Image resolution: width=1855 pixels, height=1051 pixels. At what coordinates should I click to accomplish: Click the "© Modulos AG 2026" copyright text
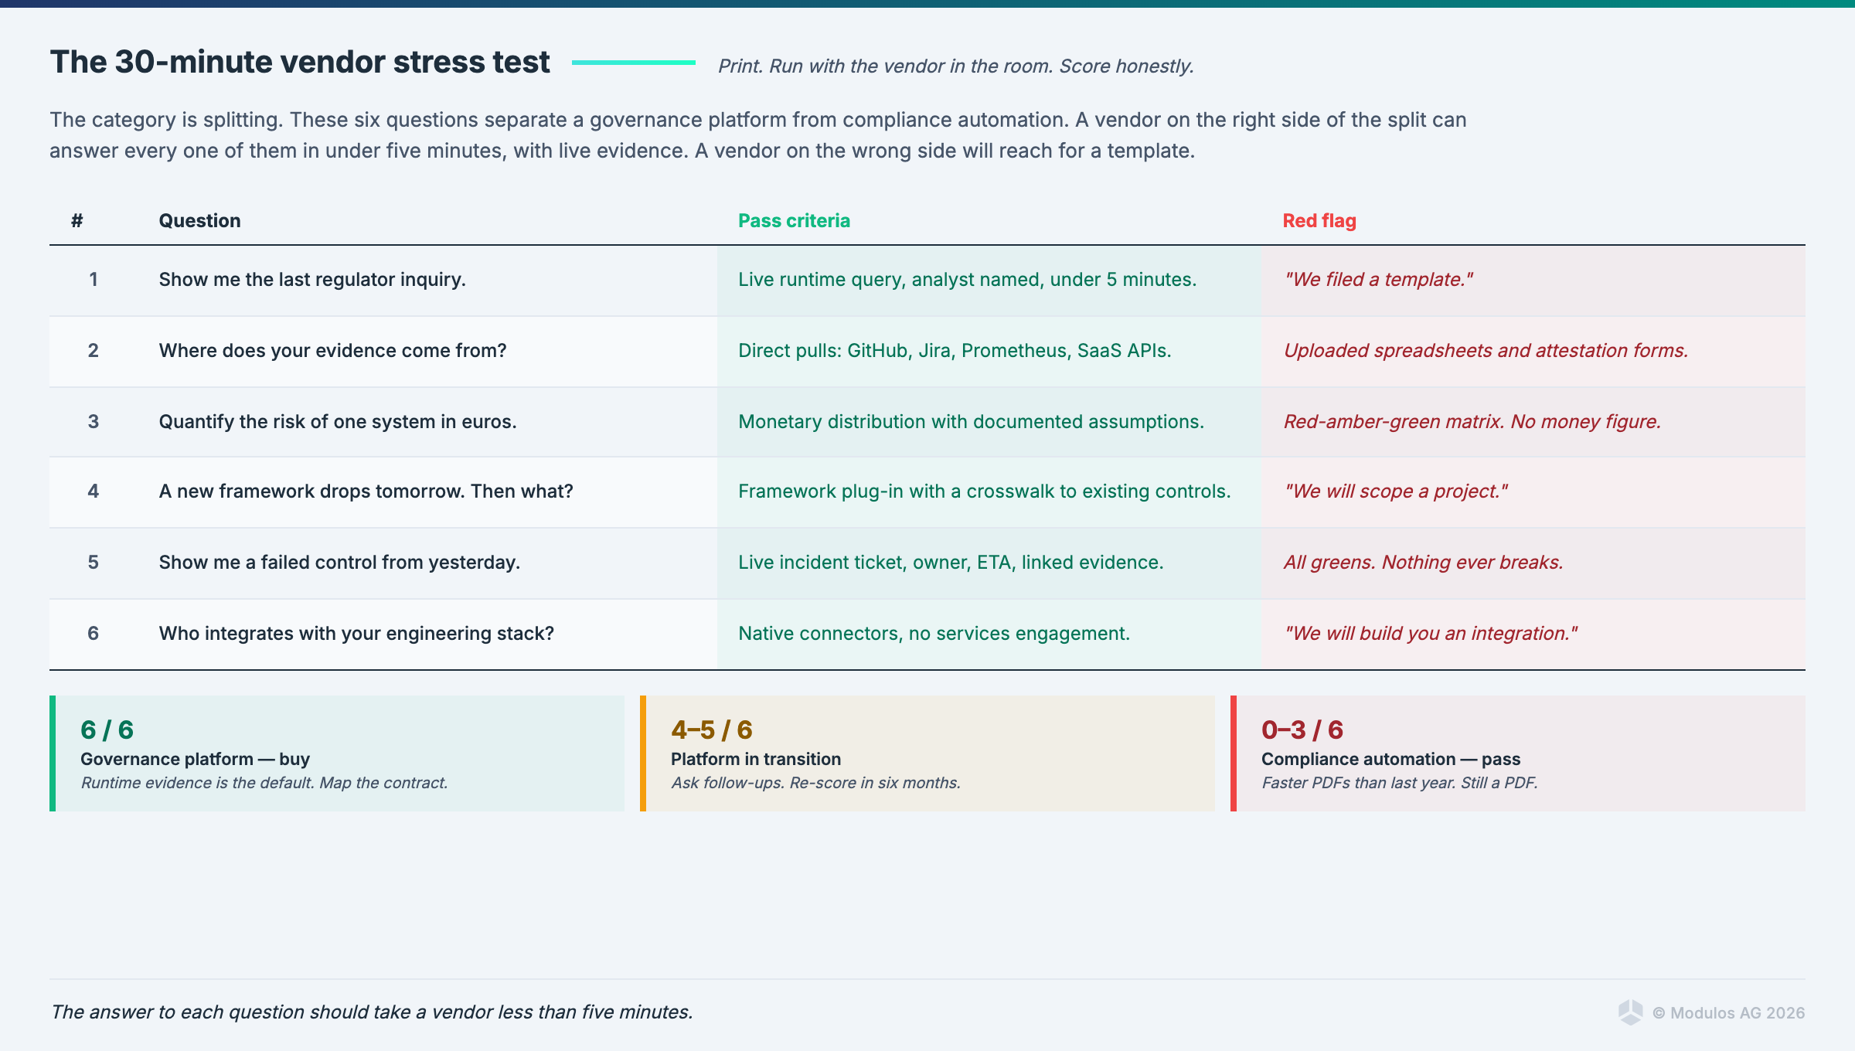point(1728,1013)
